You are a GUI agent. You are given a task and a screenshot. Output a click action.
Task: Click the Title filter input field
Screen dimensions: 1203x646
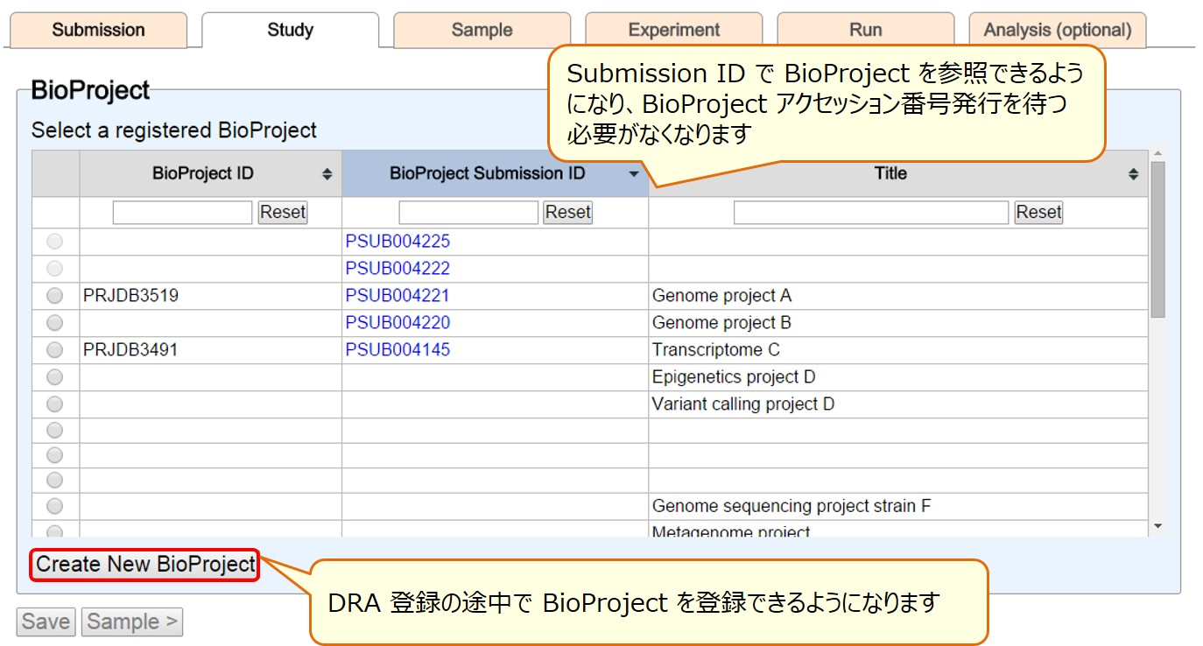(x=871, y=213)
